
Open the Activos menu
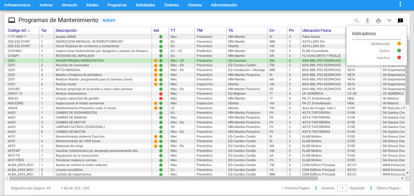pos(46,5)
